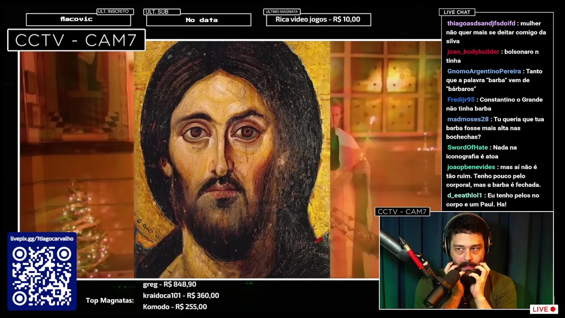The height and width of the screenshot is (318, 565).
Task: Click the Christ icon painting image
Action: click(232, 159)
